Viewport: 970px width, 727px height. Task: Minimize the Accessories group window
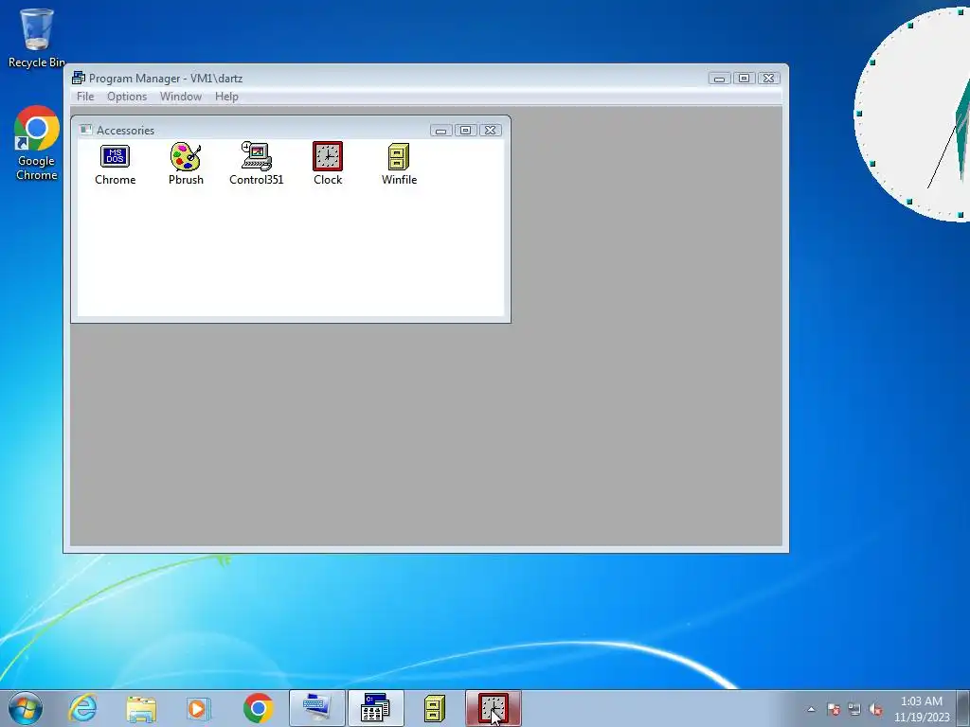tap(441, 130)
